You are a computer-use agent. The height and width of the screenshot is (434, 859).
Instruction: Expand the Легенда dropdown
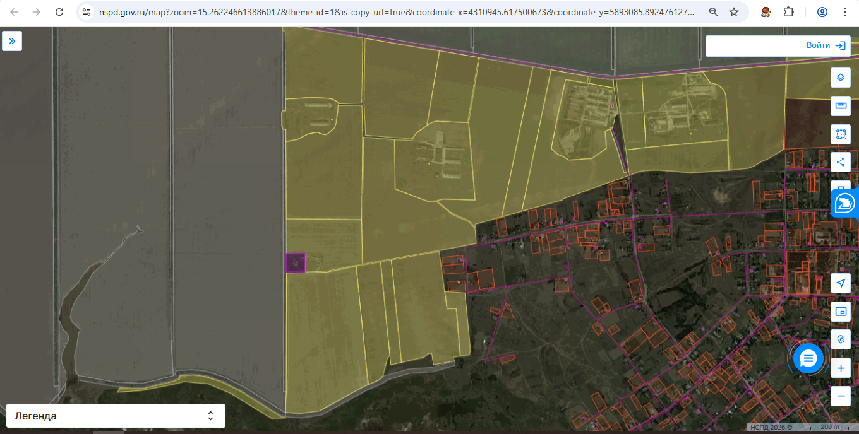(x=116, y=416)
